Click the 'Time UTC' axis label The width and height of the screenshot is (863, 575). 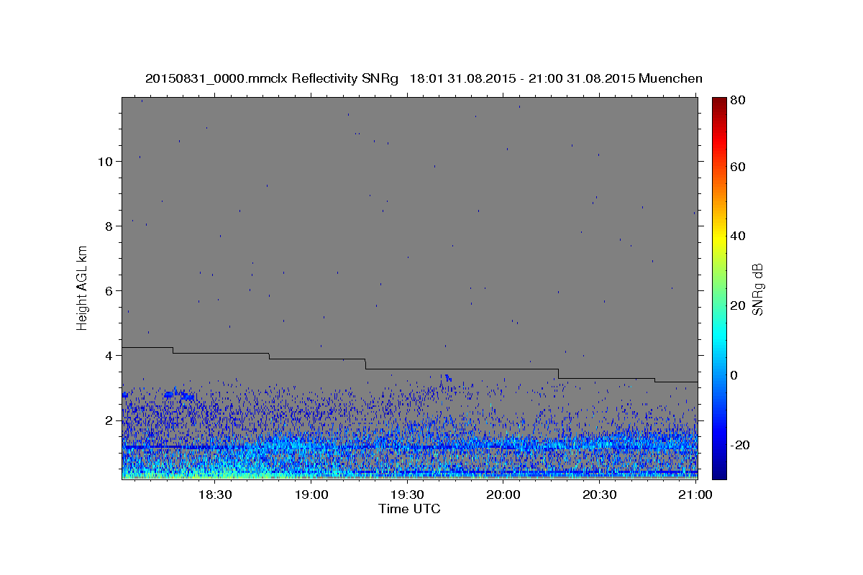(x=409, y=509)
